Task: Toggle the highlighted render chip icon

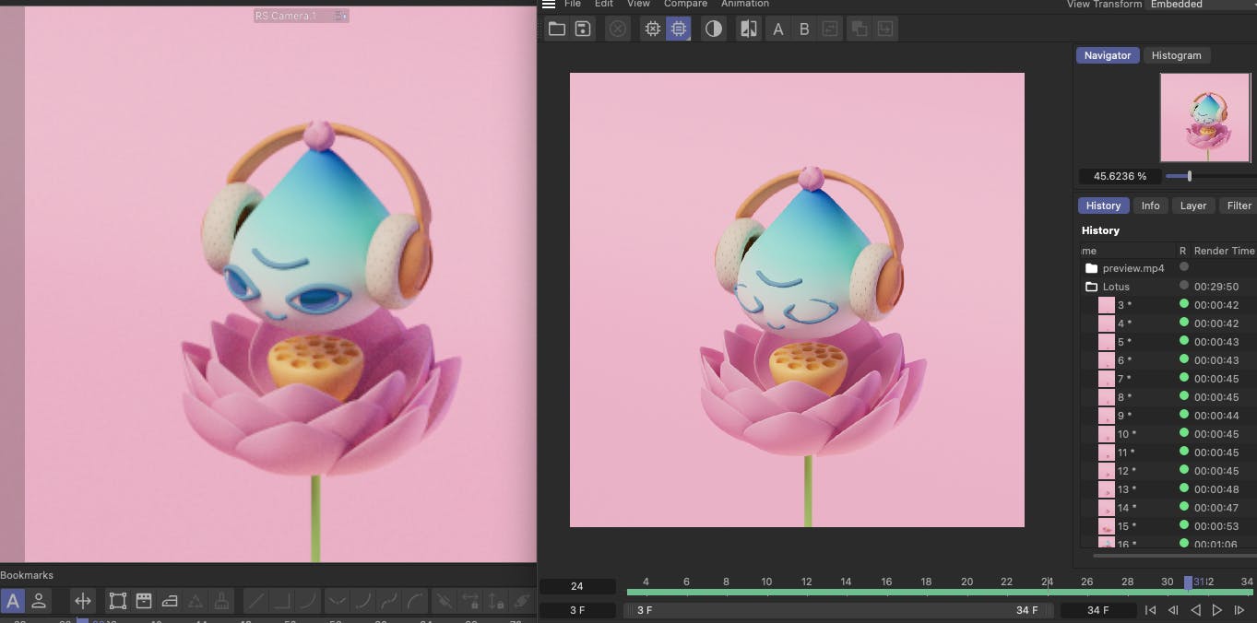Action: coord(679,29)
